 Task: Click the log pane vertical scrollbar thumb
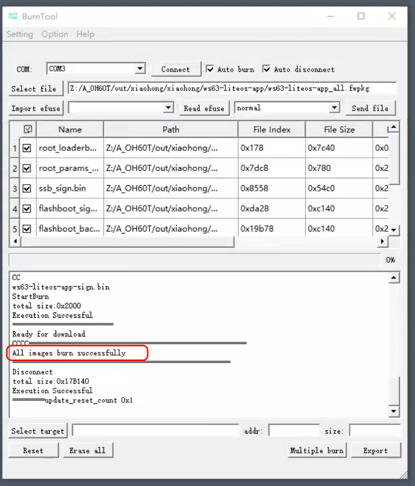pyautogui.click(x=393, y=390)
